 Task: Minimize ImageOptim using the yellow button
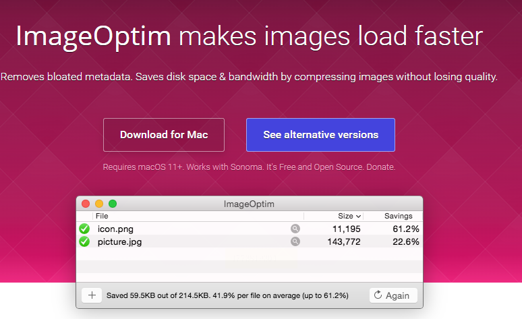pos(99,204)
